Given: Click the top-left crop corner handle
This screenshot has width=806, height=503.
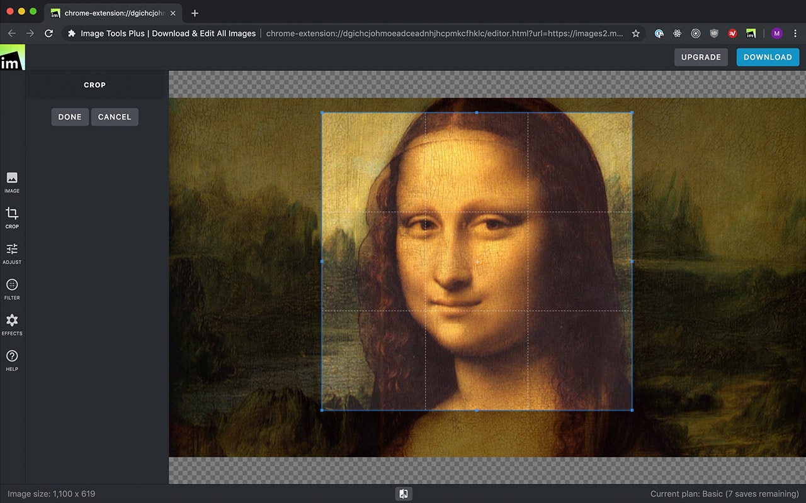Looking at the screenshot, I should tap(322, 113).
